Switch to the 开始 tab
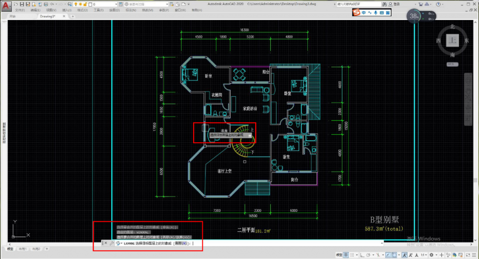Image resolution: width=479 pixels, height=259 pixels. pyautogui.click(x=12, y=16)
